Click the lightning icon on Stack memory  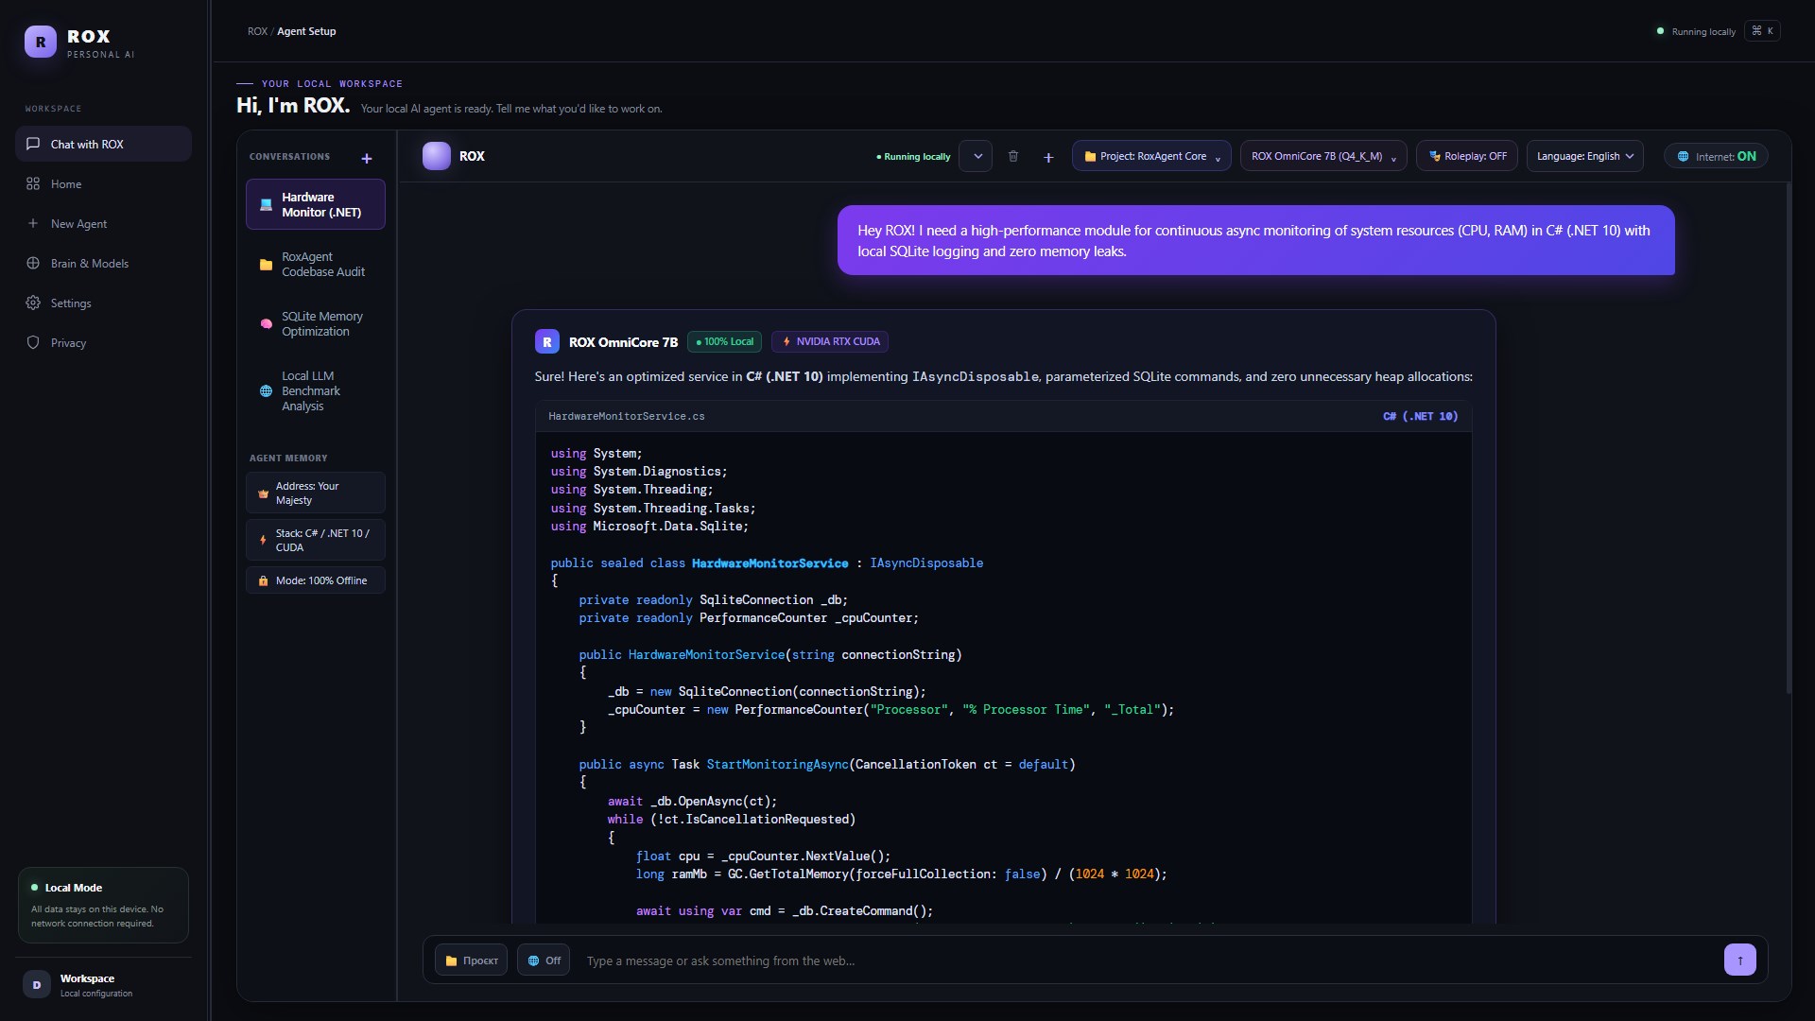264,540
